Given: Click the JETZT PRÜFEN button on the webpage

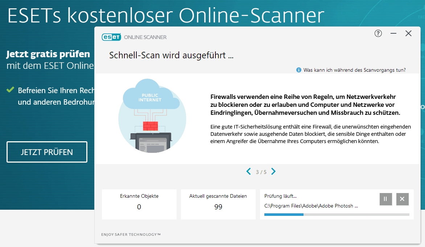Looking at the screenshot, I should tap(47, 152).
